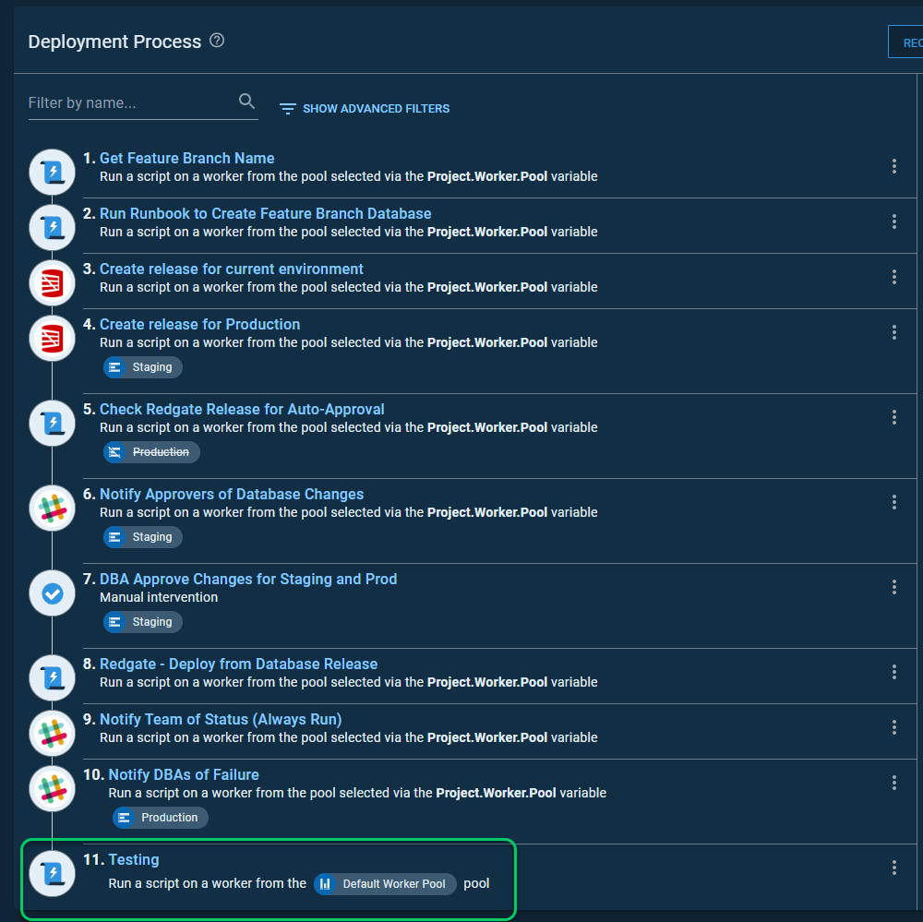Image resolution: width=923 pixels, height=922 pixels.
Task: Open kebab menu for Check Redgate Release step
Action: click(893, 417)
